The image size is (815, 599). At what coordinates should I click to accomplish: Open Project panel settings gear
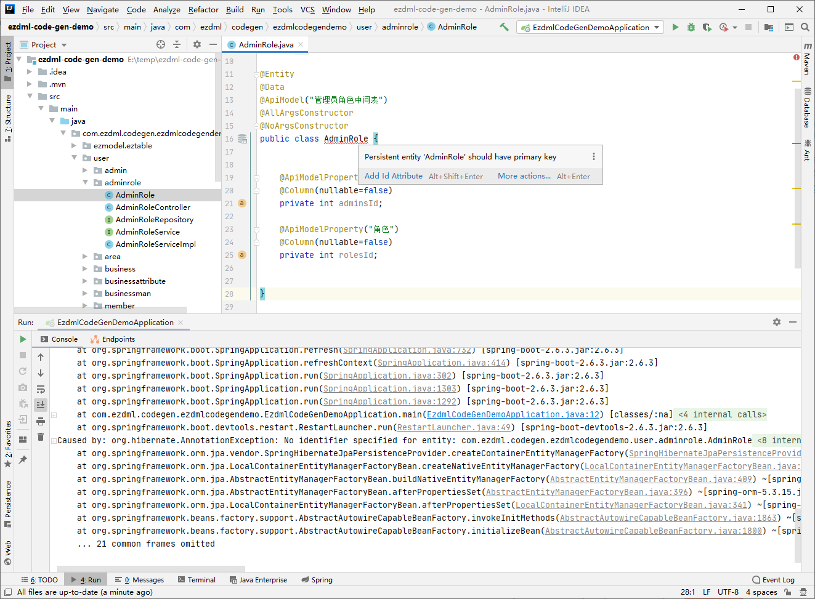(x=197, y=44)
